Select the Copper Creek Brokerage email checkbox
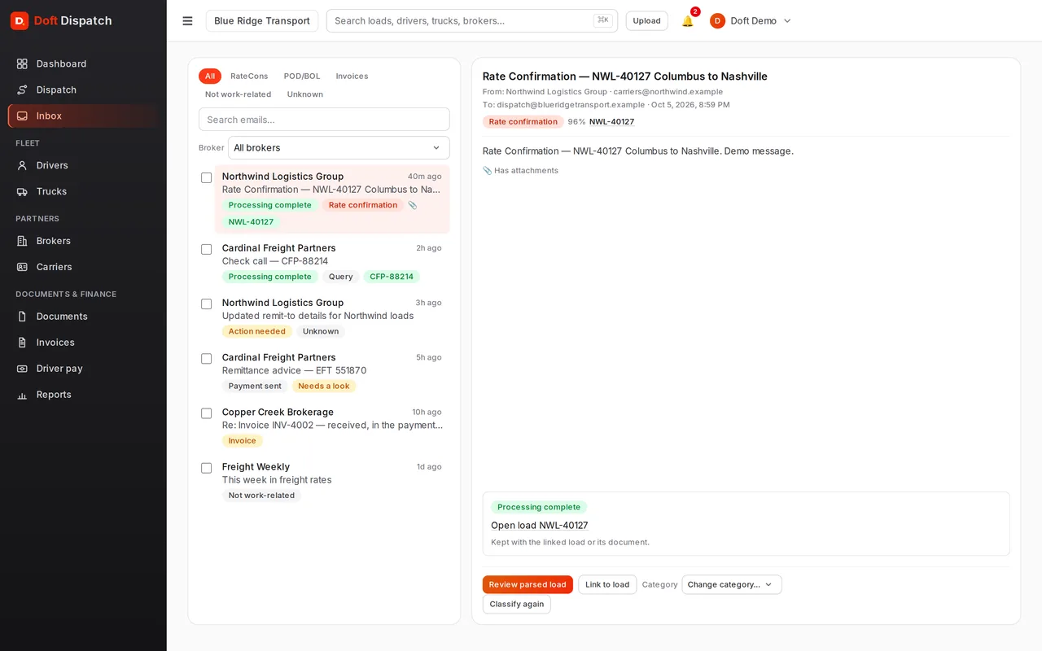This screenshot has width=1042, height=651. (x=207, y=413)
